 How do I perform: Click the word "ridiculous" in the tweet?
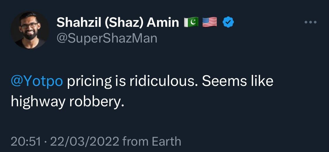[161, 82]
